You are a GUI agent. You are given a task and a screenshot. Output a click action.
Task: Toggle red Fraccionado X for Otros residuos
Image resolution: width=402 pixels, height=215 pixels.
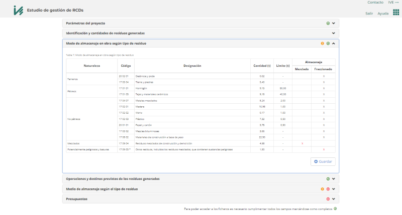(x=324, y=149)
